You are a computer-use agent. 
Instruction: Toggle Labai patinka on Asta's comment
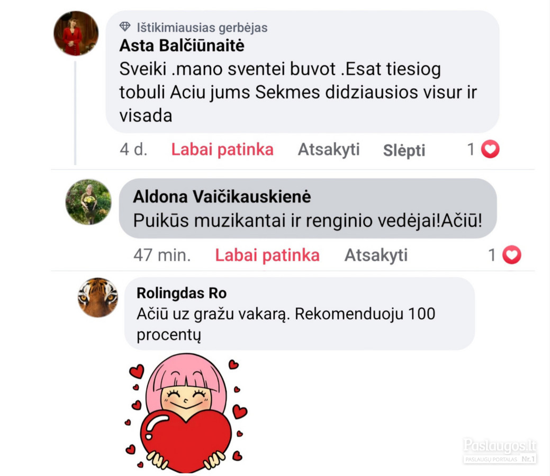(x=222, y=149)
